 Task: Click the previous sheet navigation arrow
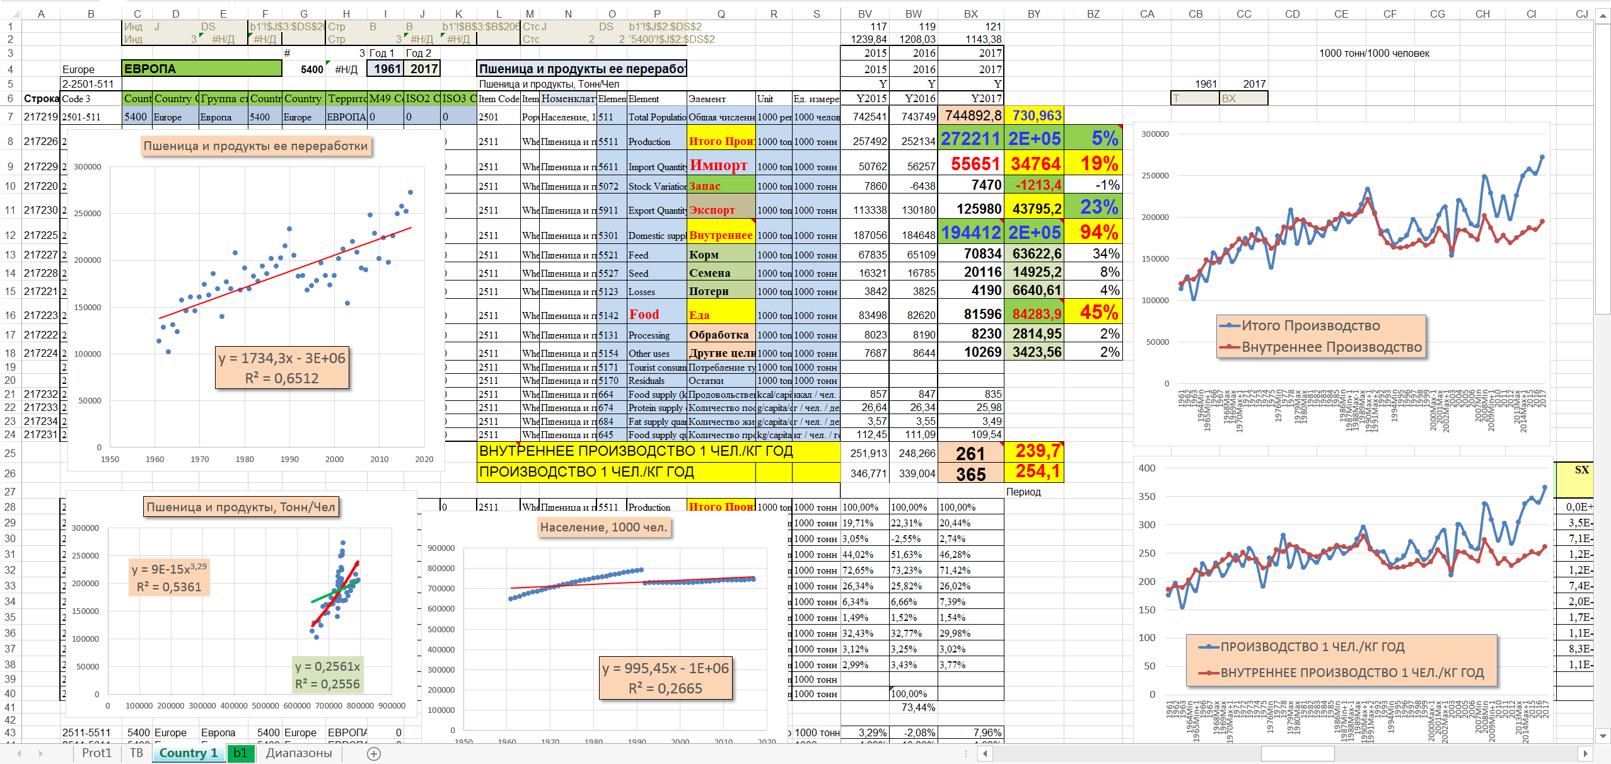pyautogui.click(x=19, y=753)
